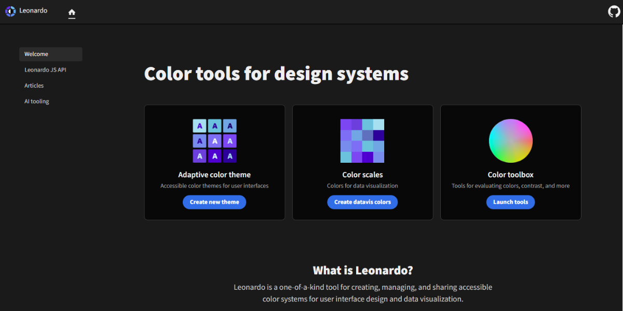Click the Leonardo logo icon
Image resolution: width=623 pixels, height=311 pixels.
[x=10, y=11]
